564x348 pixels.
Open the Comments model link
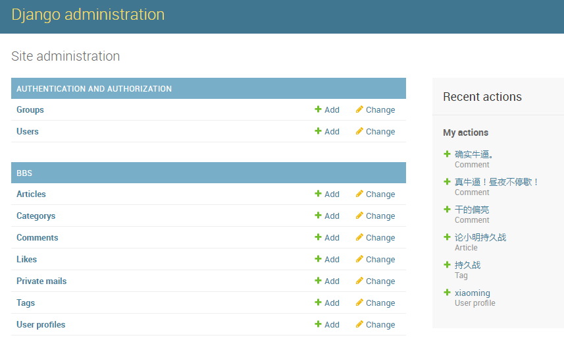coord(38,238)
